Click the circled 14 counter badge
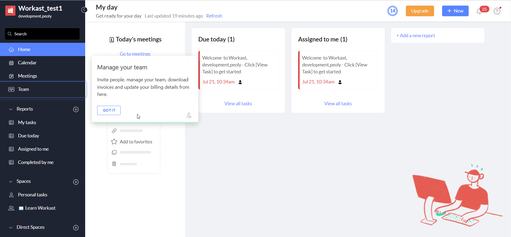 coord(393,11)
